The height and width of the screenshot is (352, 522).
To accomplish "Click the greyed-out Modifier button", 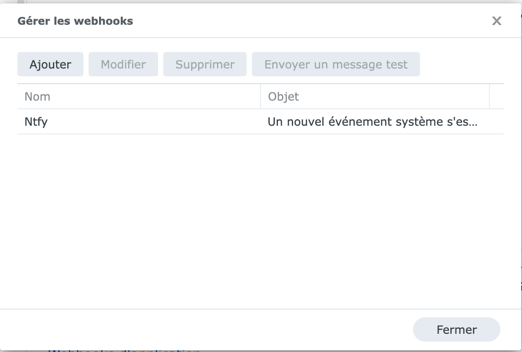I will [123, 64].
